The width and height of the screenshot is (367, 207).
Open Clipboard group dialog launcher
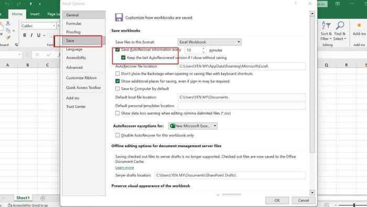coord(16,45)
